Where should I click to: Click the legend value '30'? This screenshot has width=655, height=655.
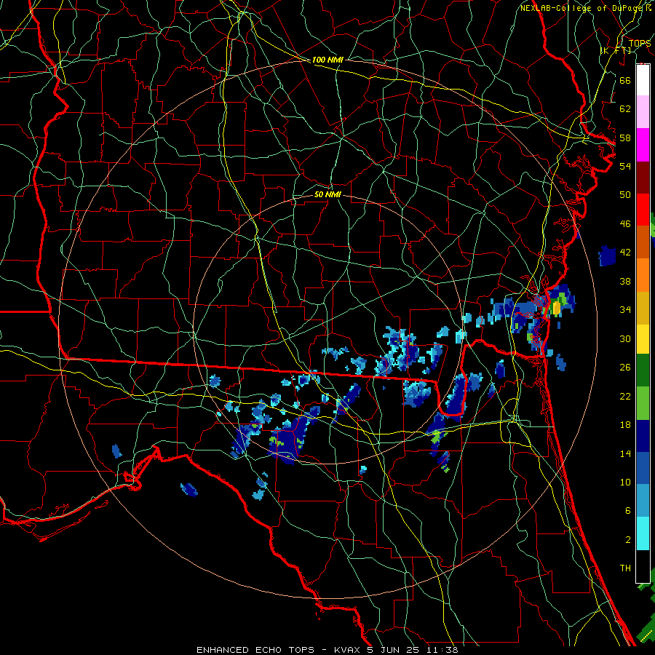pos(625,338)
